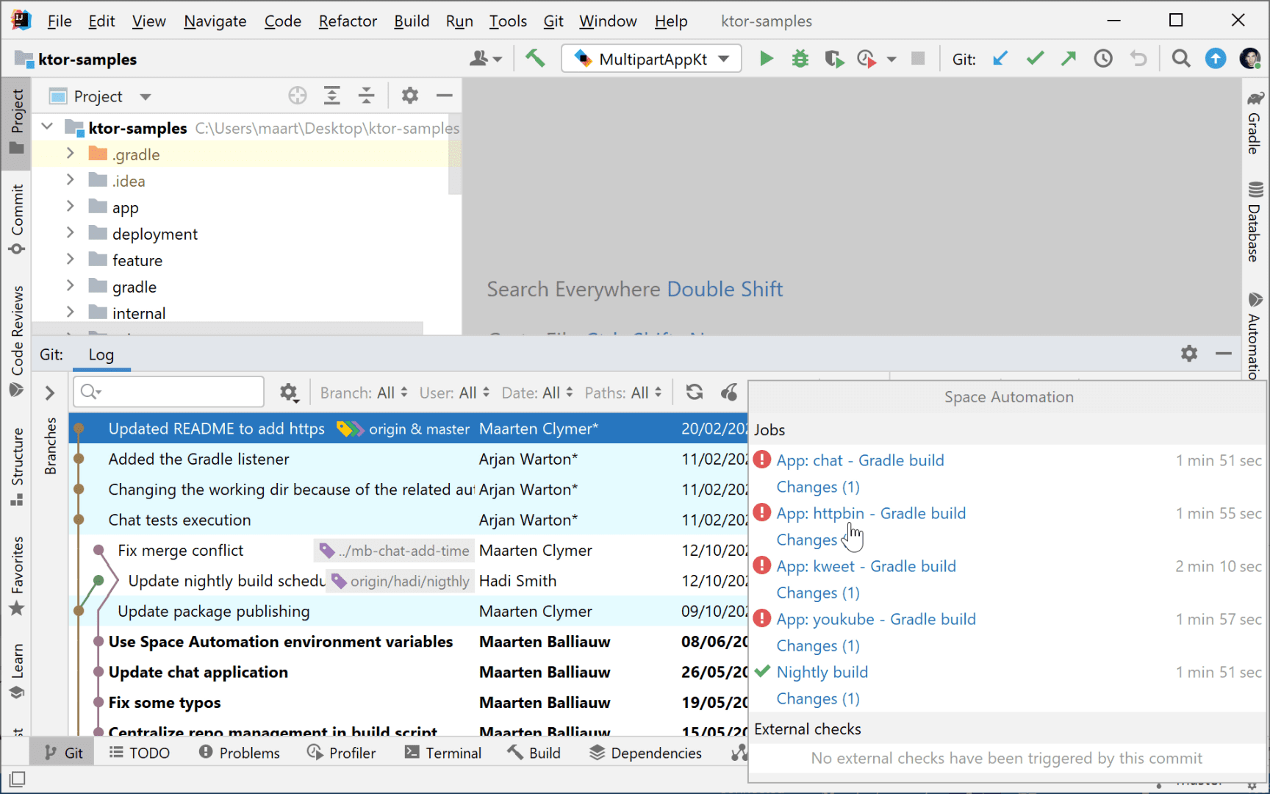Open the Problems tool tab
This screenshot has height=794, width=1270.
[x=240, y=753]
